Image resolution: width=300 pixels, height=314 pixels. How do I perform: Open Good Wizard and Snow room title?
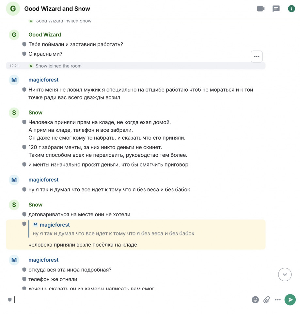[x=57, y=9]
